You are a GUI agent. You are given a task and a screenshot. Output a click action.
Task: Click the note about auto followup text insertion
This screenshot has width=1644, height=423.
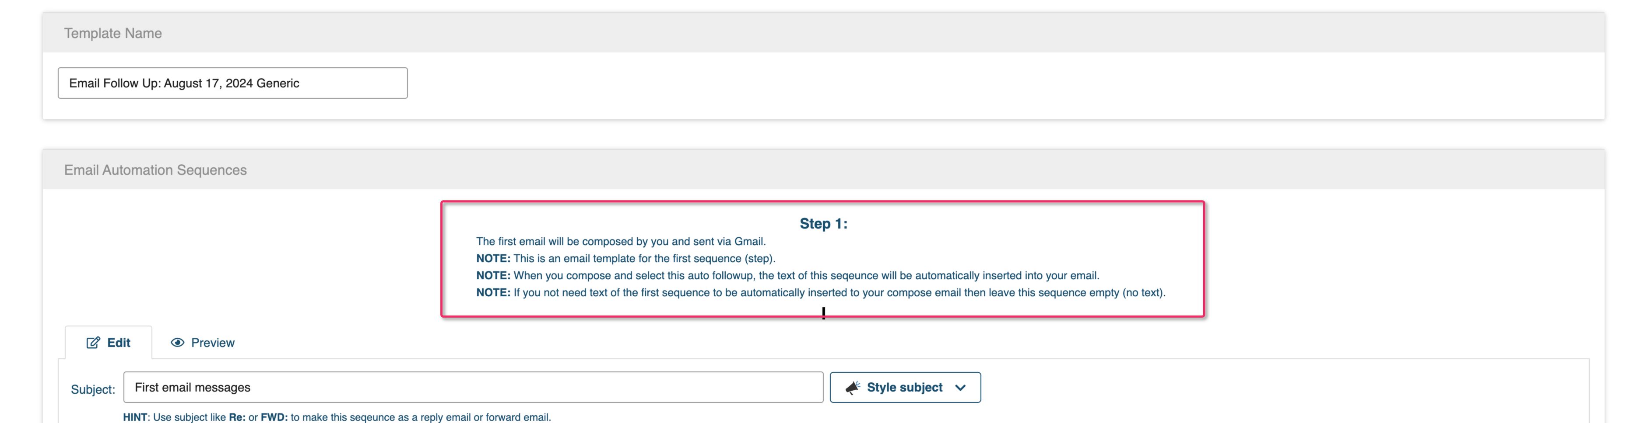[787, 276]
